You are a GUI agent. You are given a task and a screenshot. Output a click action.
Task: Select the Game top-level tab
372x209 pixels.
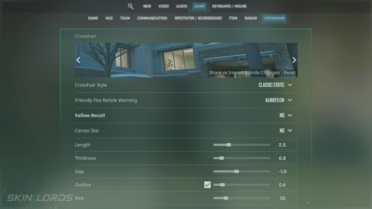[x=199, y=6]
